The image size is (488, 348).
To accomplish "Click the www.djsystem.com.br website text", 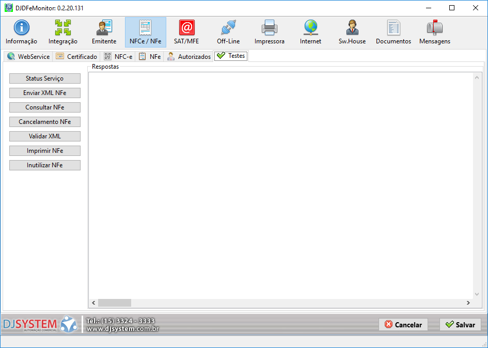I will [x=122, y=329].
